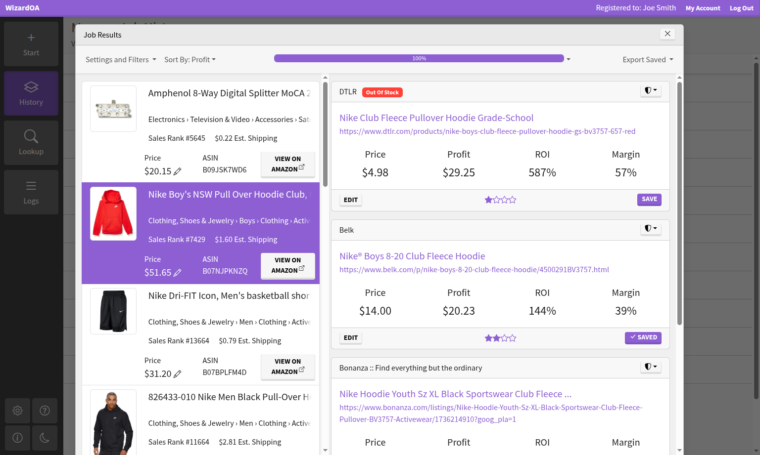Click the help question mark icon

click(x=45, y=411)
